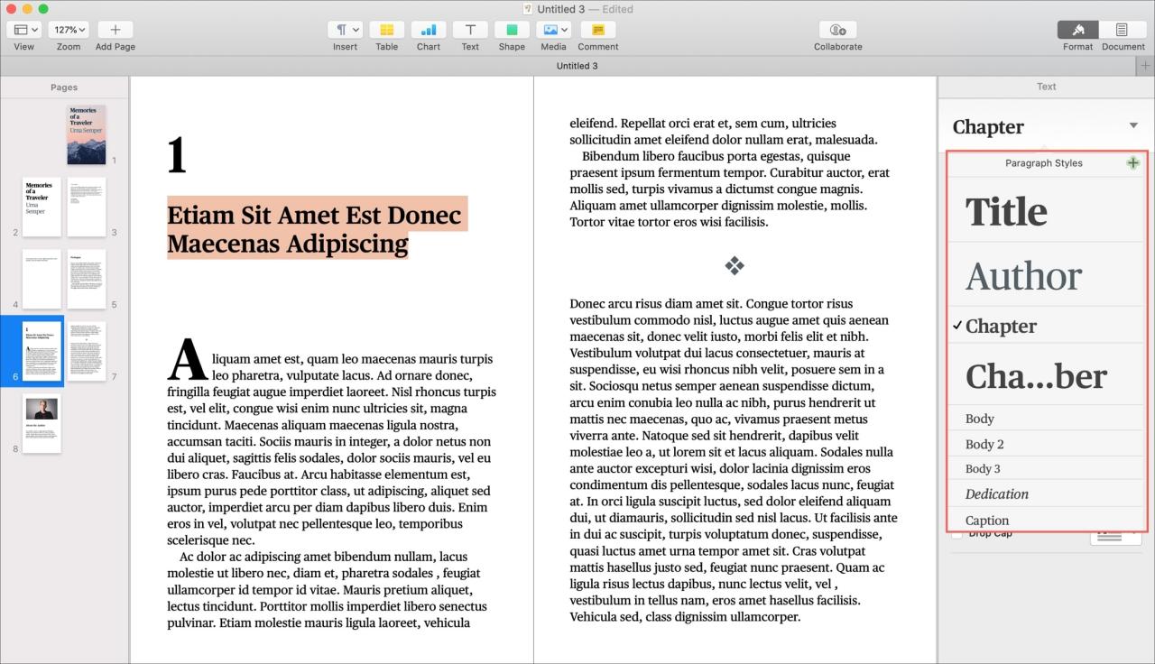Click the Add Page plus button
This screenshot has width=1155, height=664.
coord(115,30)
